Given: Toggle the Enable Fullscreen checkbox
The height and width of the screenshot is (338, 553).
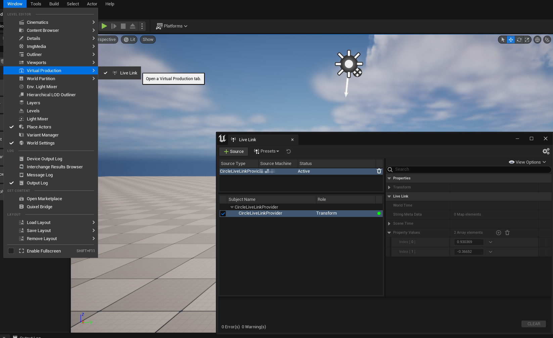Looking at the screenshot, I should 11,251.
